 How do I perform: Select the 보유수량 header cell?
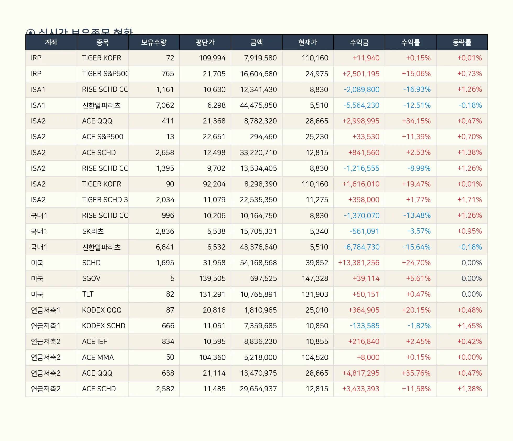point(154,42)
